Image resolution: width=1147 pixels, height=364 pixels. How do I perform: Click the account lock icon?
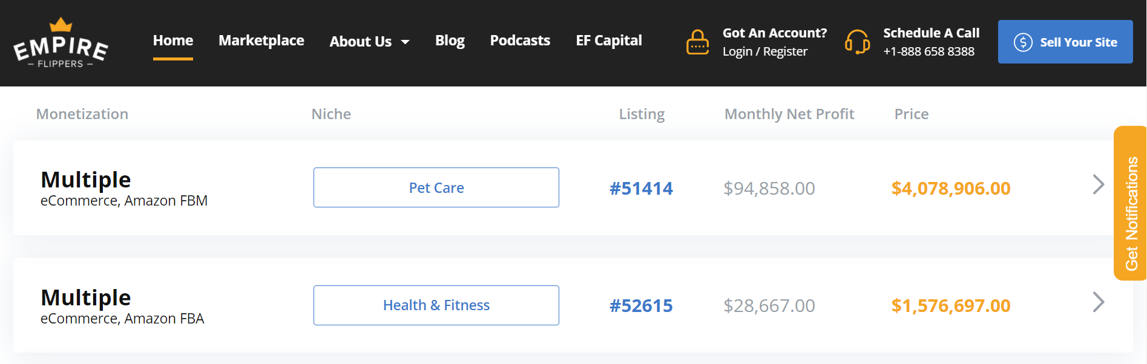pos(697,42)
